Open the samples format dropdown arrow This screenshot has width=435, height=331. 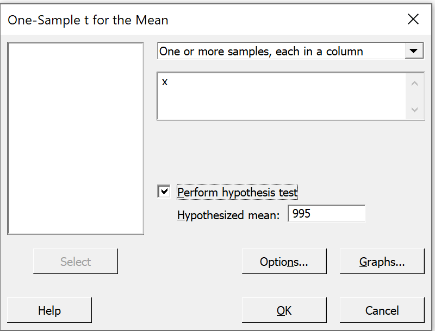click(x=414, y=51)
